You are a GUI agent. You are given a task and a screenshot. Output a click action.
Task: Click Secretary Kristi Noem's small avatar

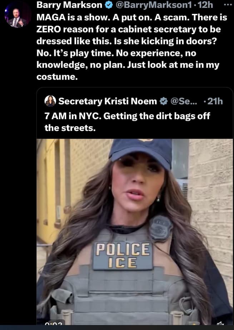50,101
